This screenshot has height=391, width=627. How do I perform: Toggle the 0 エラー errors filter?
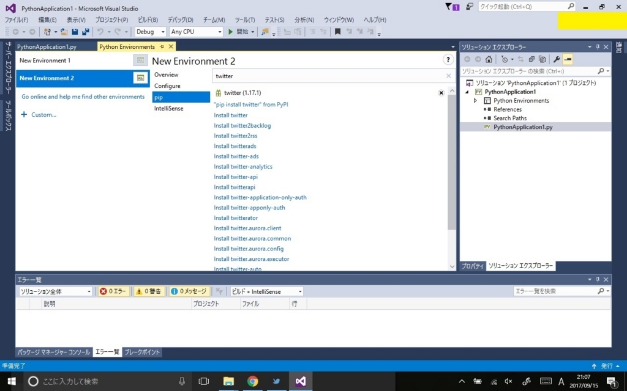(x=113, y=291)
